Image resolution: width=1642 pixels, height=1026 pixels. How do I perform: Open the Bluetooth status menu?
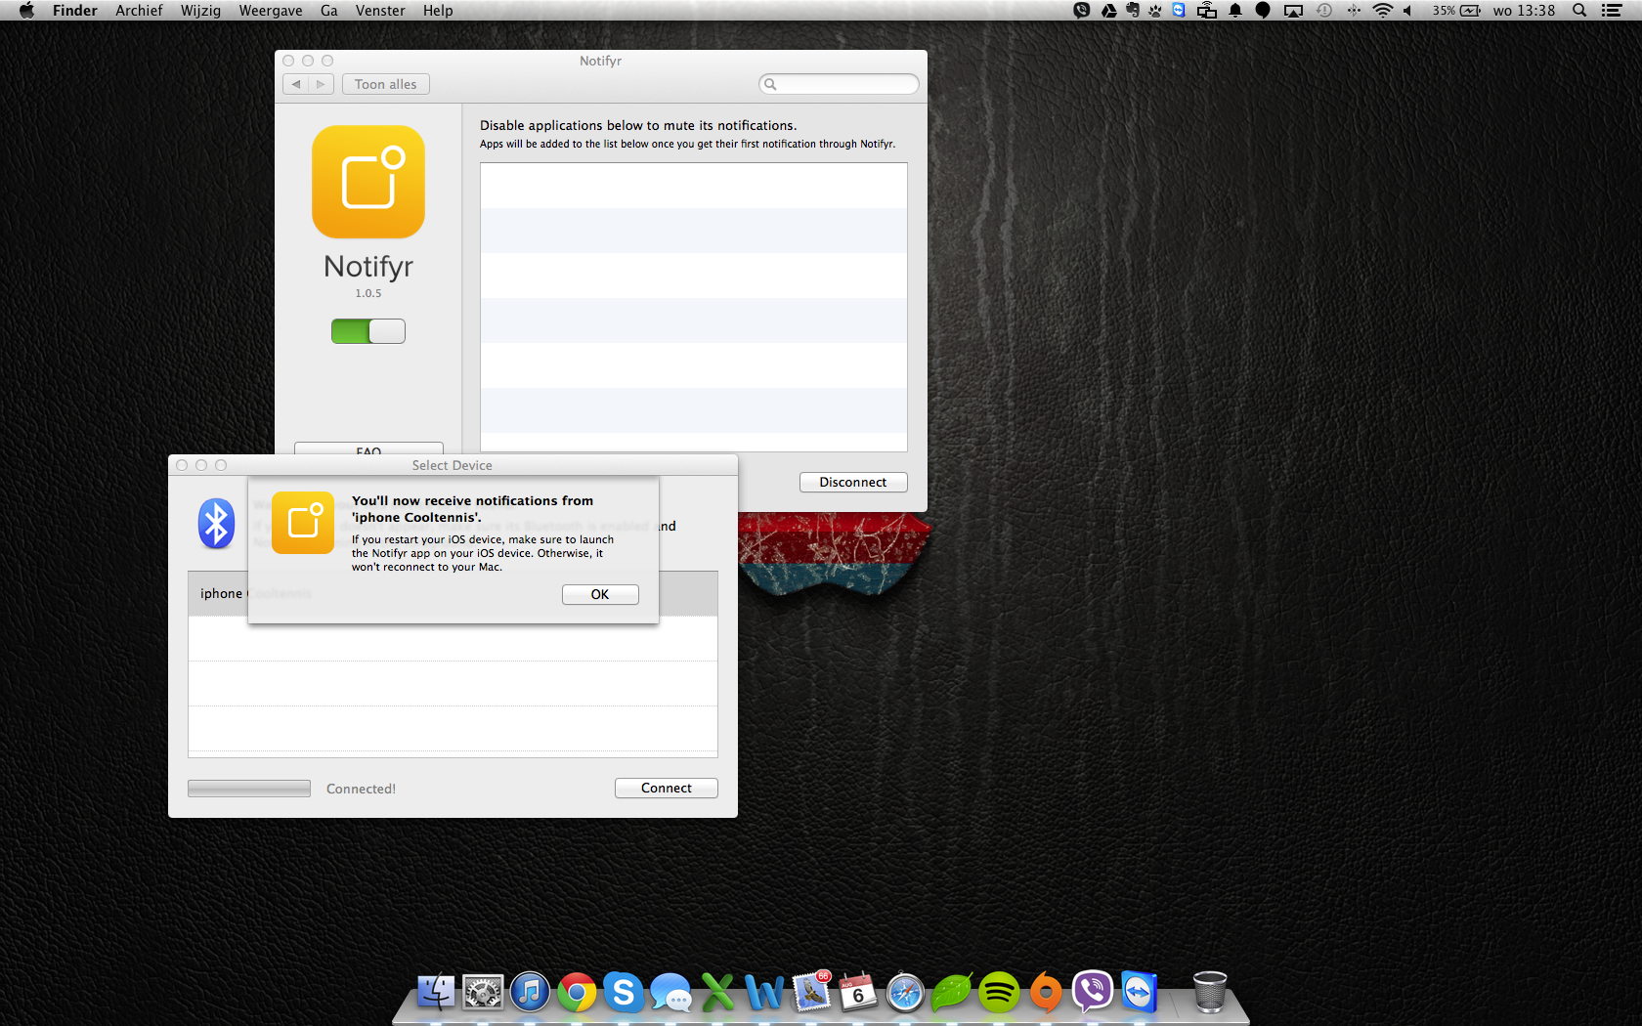[1354, 11]
